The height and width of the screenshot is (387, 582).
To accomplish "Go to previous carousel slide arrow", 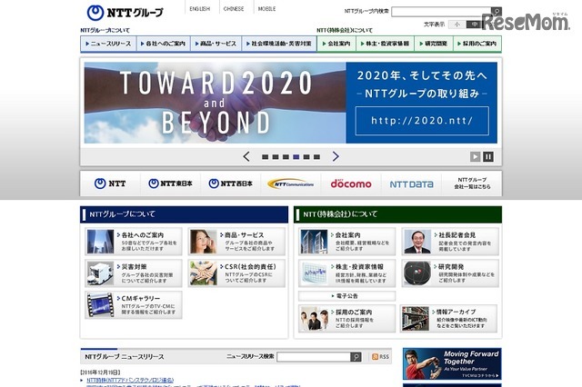I will click(246, 156).
